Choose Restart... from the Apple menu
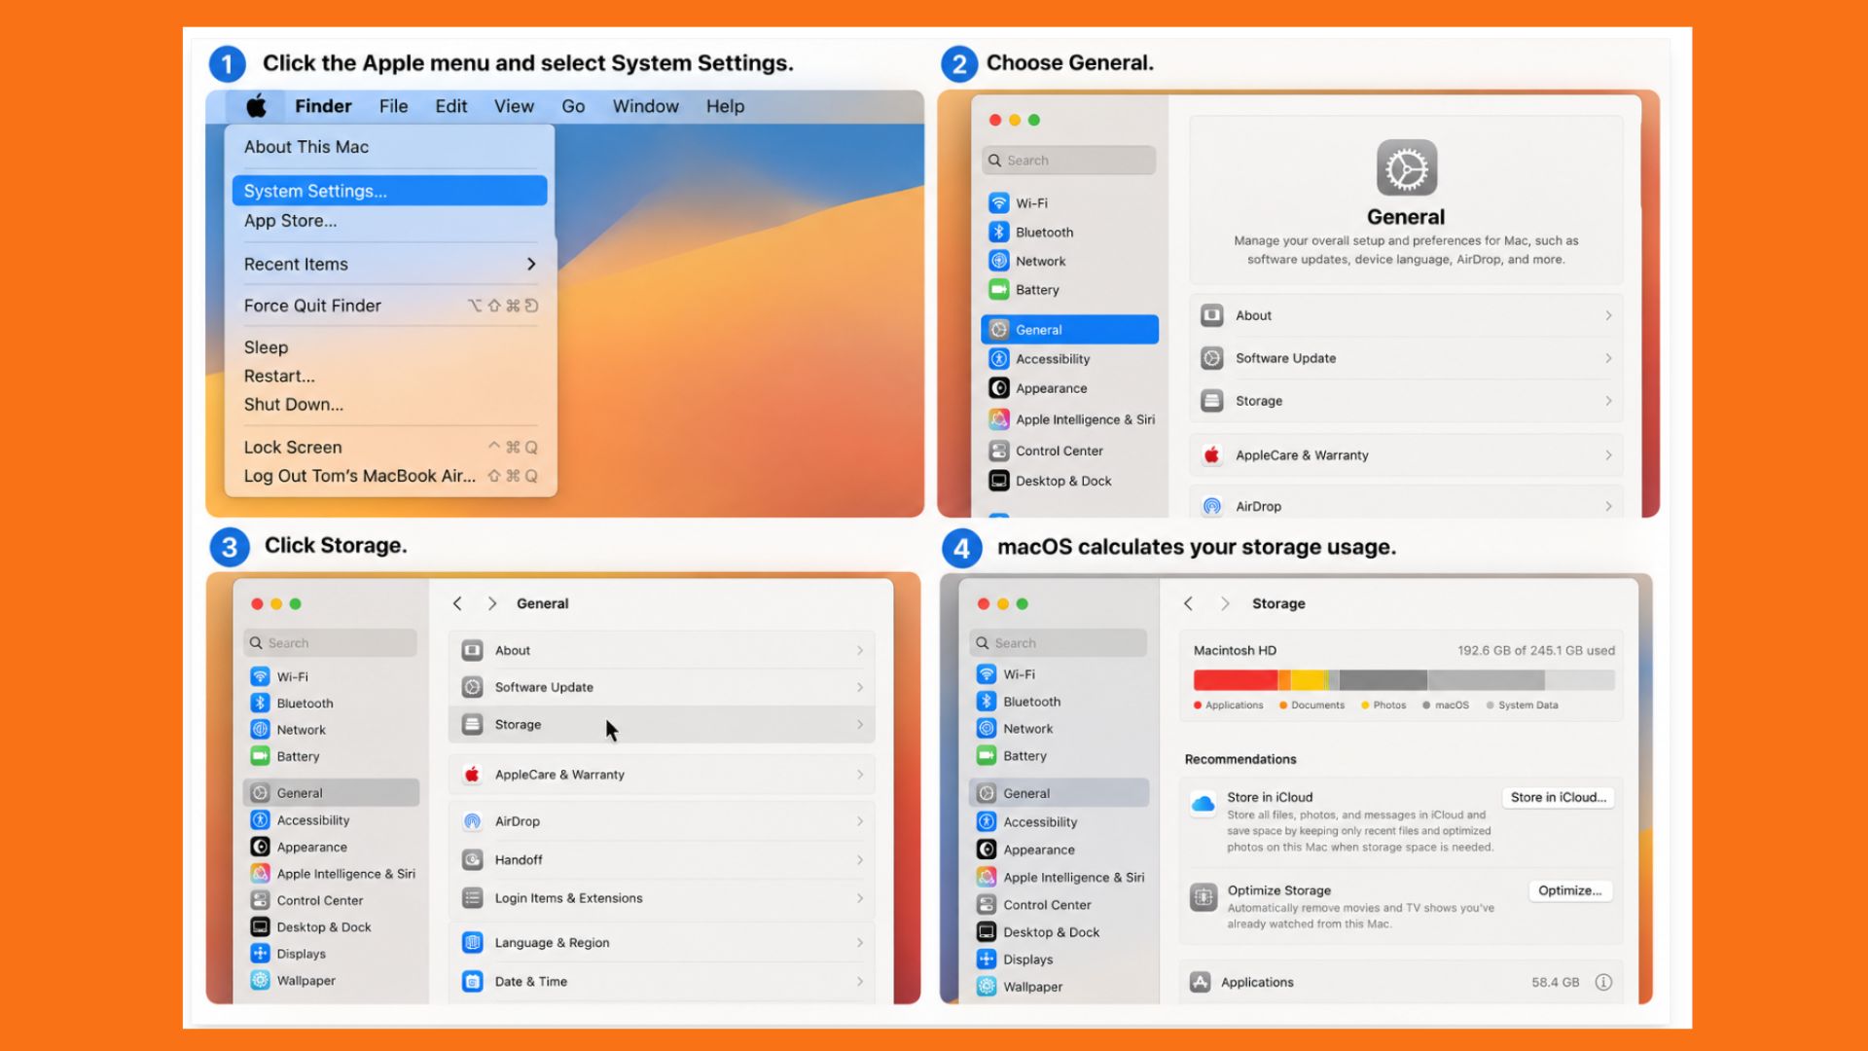The height and width of the screenshot is (1051, 1868). pos(279,376)
